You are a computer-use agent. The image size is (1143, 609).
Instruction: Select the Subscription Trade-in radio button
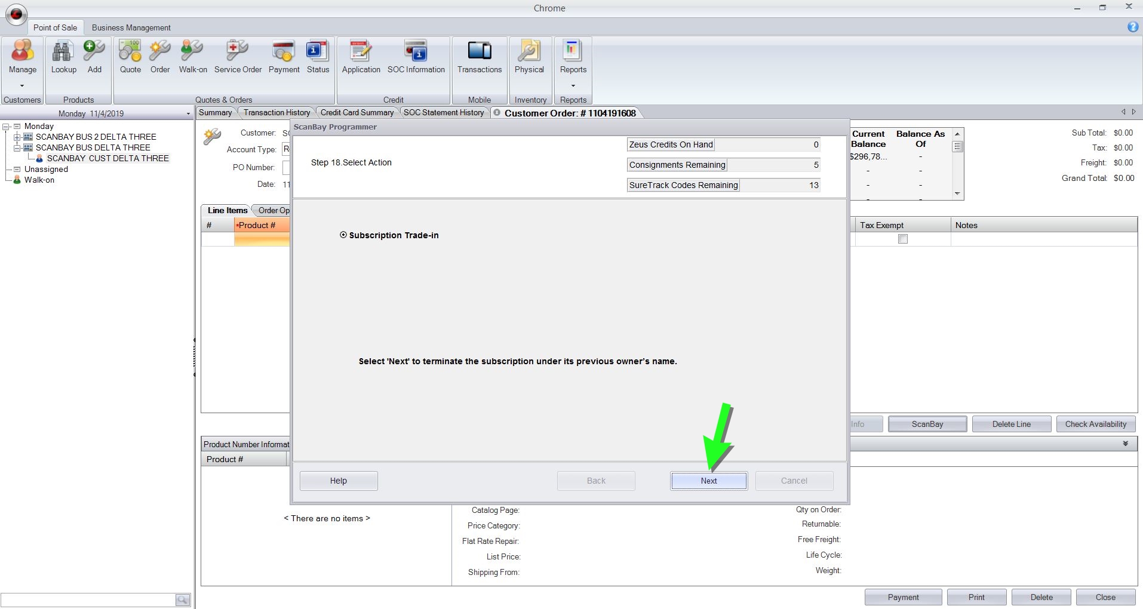[343, 235]
